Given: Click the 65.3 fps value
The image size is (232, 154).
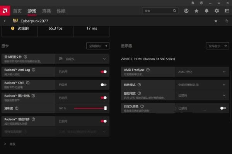Looking at the screenshot, I should [55, 28].
